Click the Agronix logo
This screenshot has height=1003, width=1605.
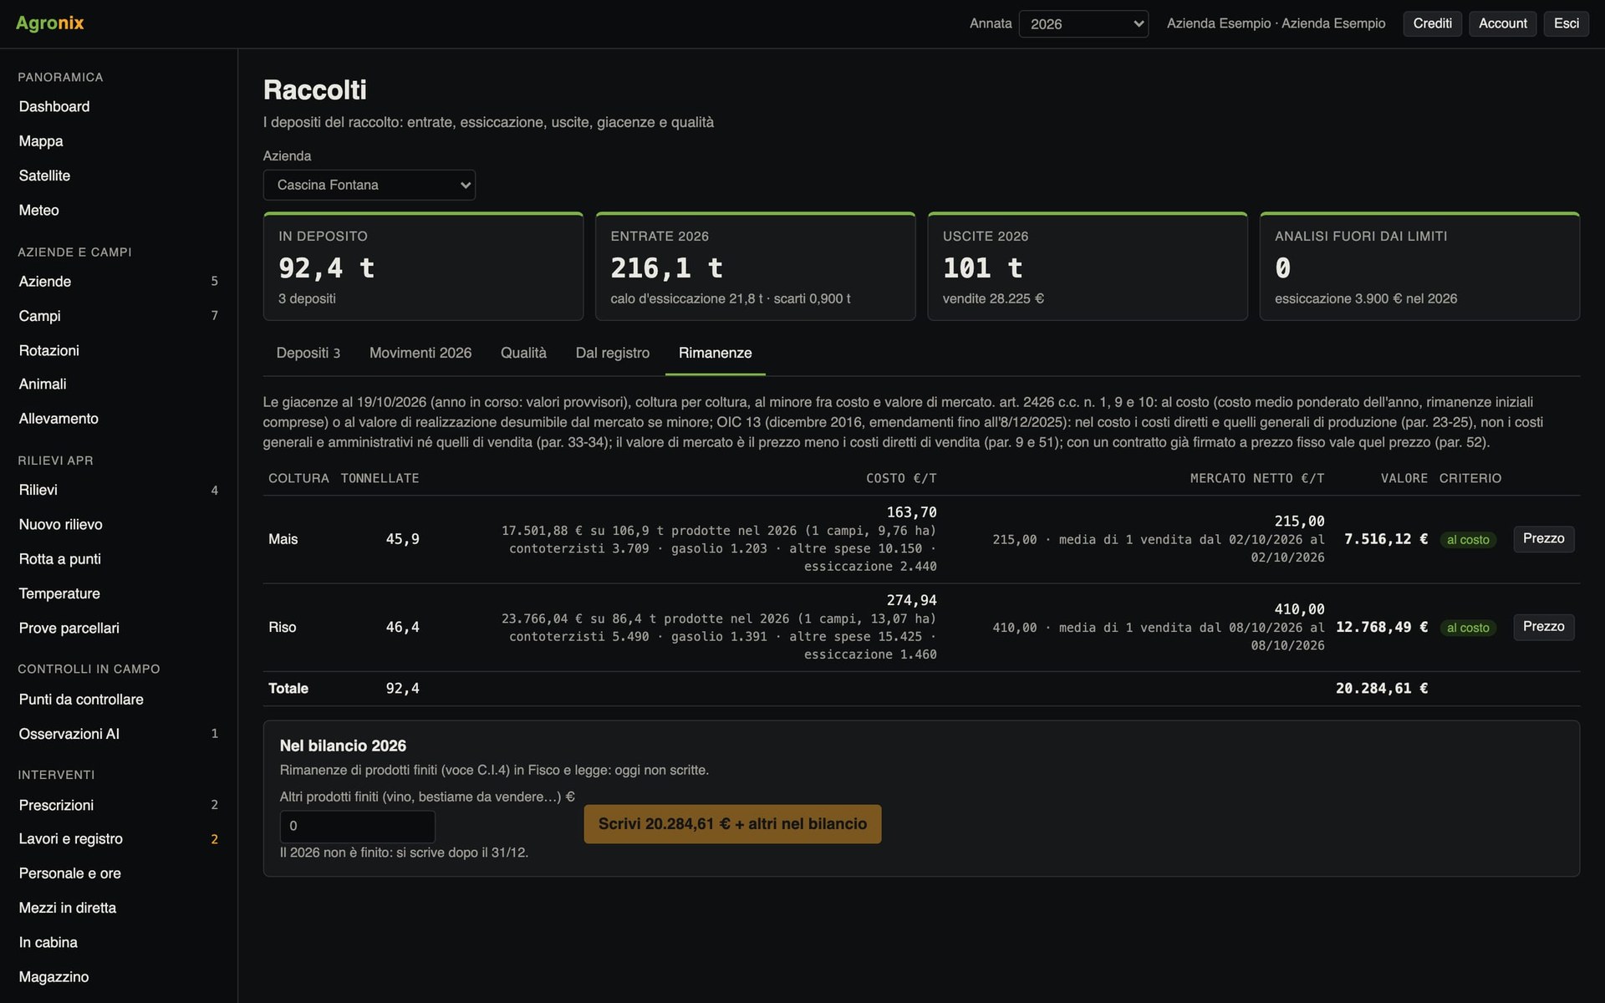(50, 23)
